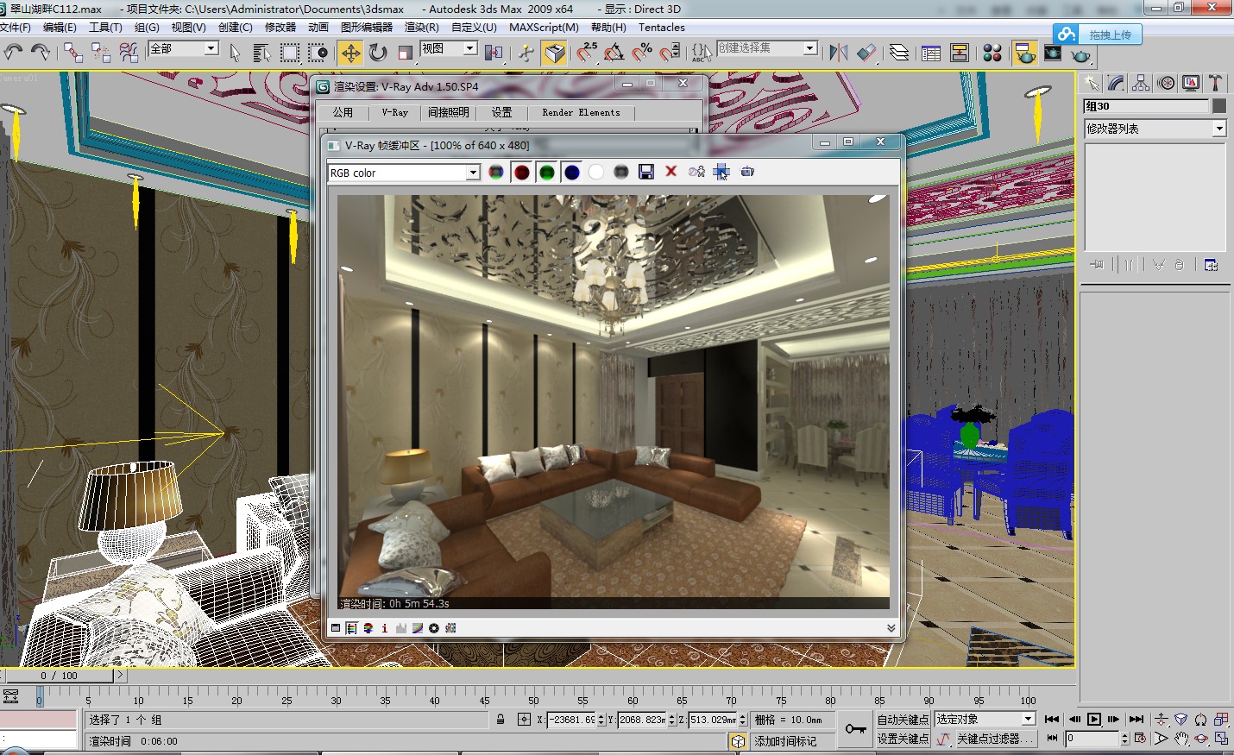Activate the Unlink Selection tool
The width and height of the screenshot is (1234, 755).
point(101,53)
